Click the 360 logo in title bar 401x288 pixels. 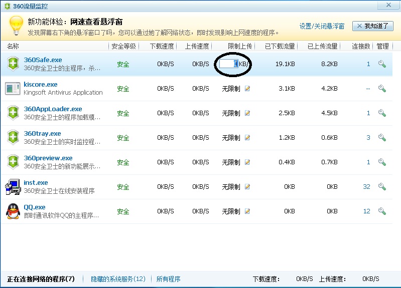[x=8, y=6]
